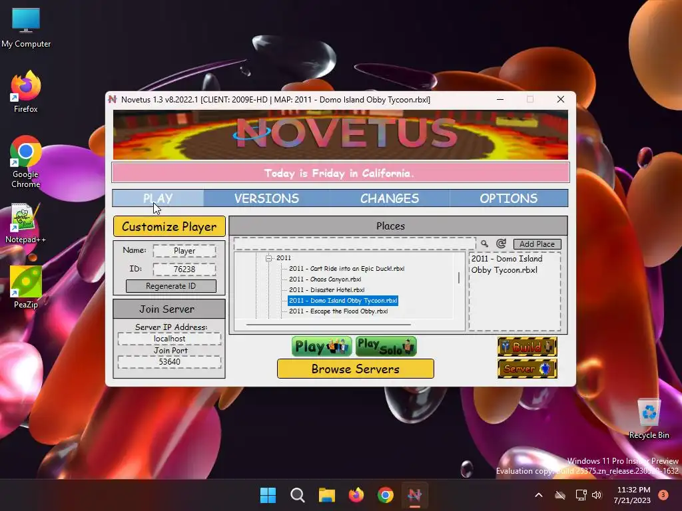Open the My Computer desktop icon

(x=26, y=28)
